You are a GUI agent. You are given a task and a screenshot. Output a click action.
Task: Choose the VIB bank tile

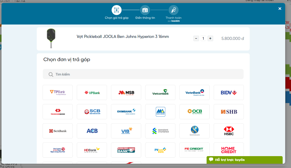point(126,131)
